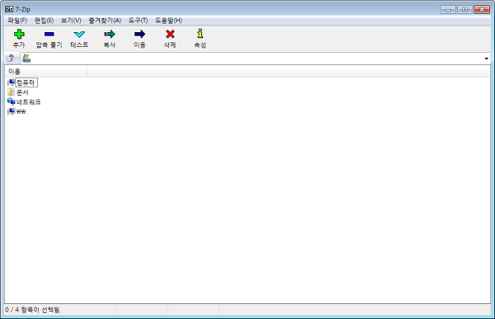This screenshot has height=319, width=495.
Task: Click the 문서 folder icon in list
Action: (11, 92)
